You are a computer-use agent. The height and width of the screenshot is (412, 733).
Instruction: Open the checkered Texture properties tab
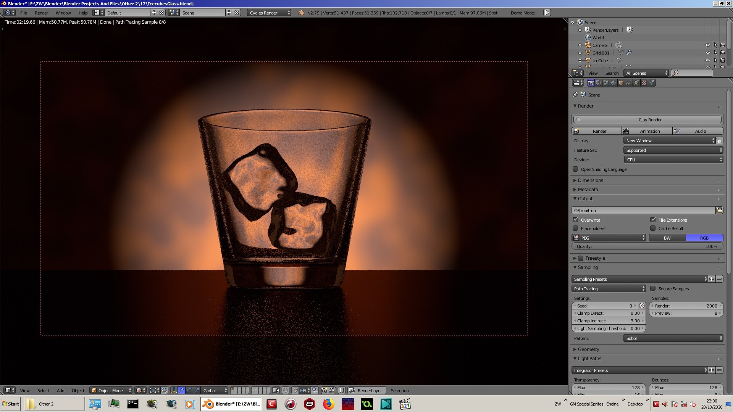point(644,83)
